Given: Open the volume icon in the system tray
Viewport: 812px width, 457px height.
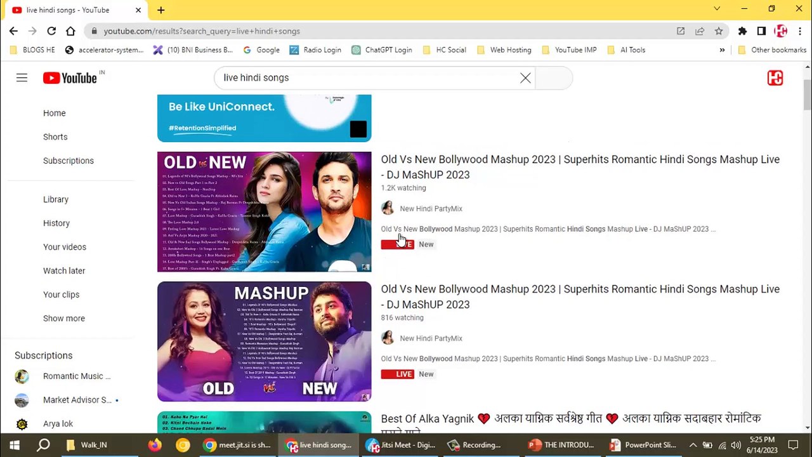Looking at the screenshot, I should coord(736,445).
